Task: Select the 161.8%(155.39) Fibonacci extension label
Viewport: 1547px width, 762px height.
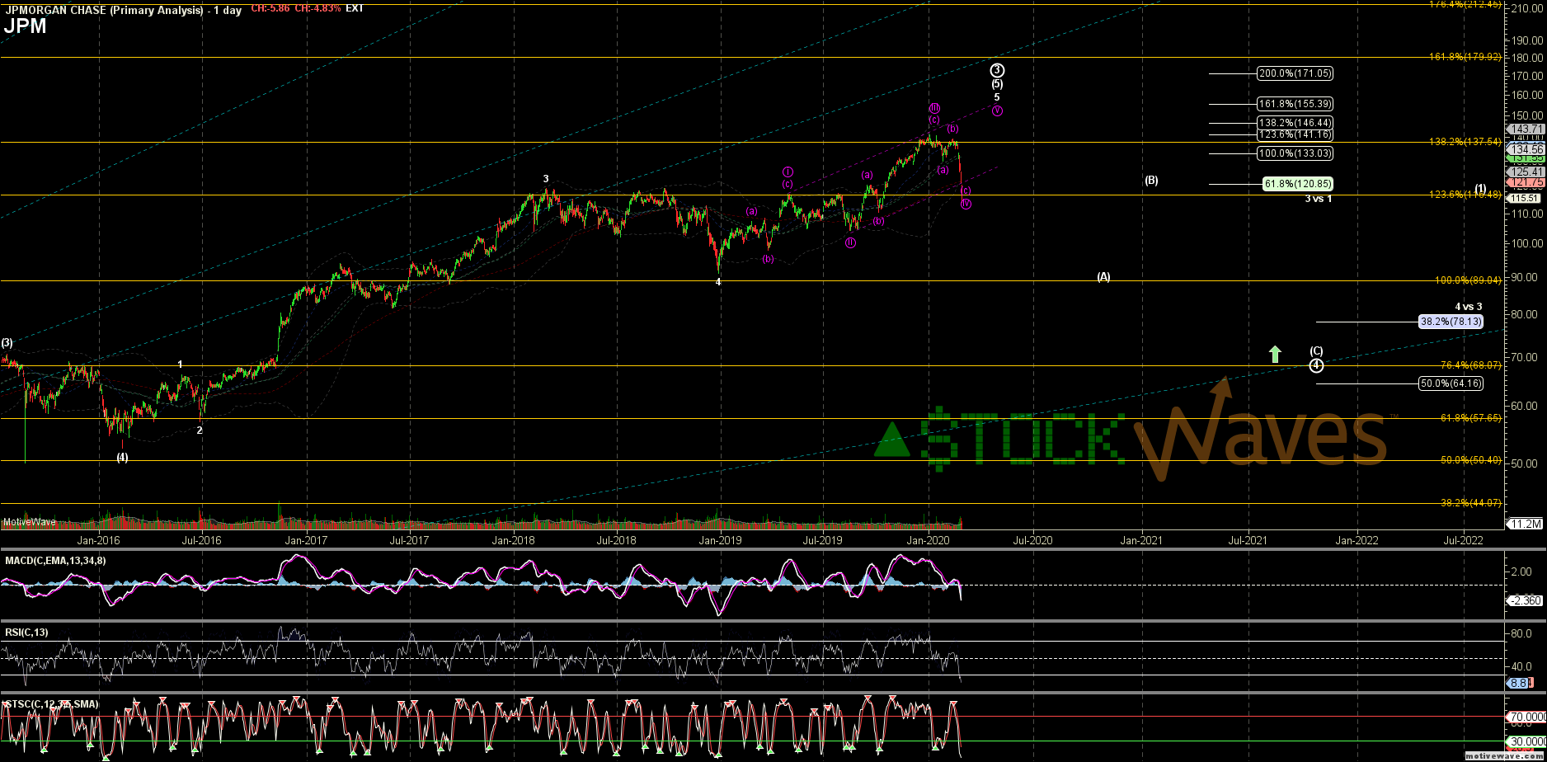Action: [1295, 104]
